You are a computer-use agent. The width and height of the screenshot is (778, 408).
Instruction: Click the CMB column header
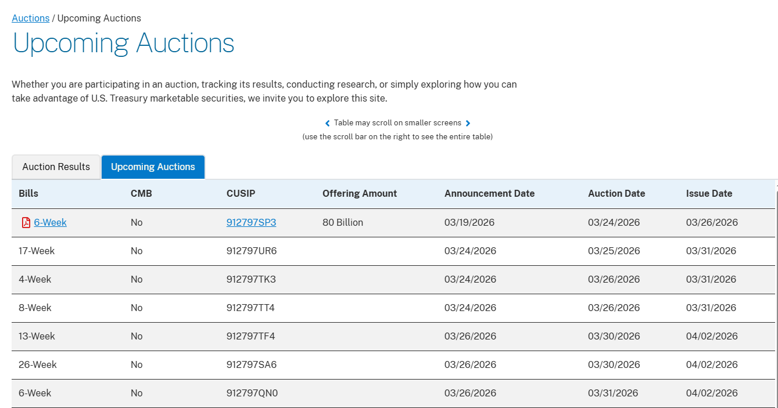click(141, 194)
